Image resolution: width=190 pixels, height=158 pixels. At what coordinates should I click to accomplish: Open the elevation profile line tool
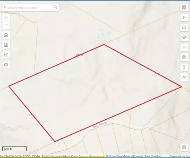click(x=184, y=77)
